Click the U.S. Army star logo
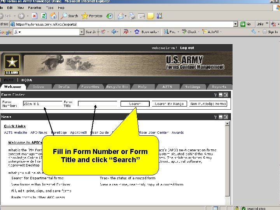 (x=12, y=62)
